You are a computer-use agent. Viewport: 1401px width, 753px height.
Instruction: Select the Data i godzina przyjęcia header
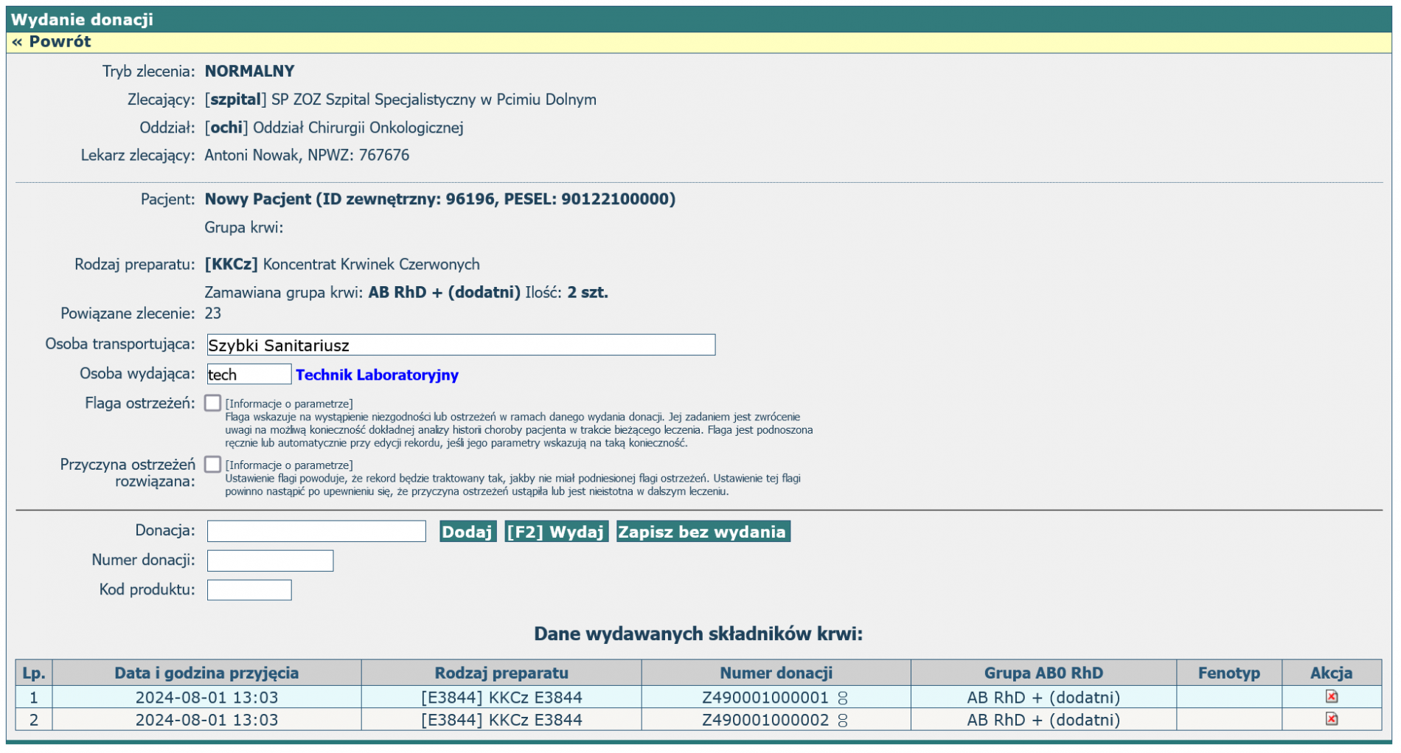(206, 673)
